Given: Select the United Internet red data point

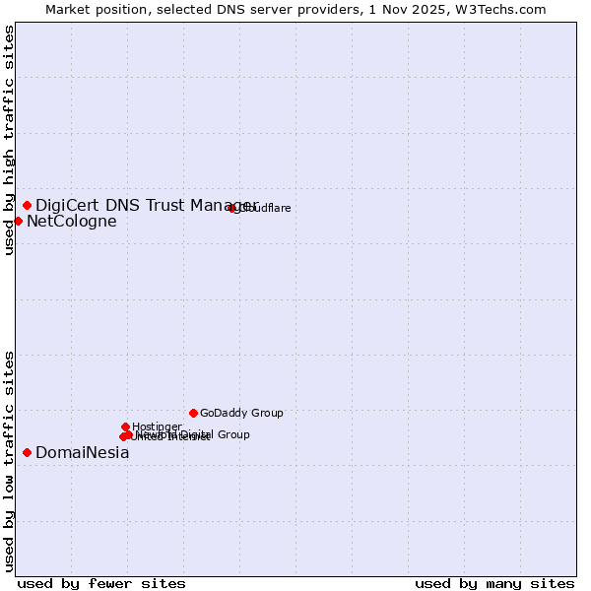Looking at the screenshot, I should pyautogui.click(x=123, y=436).
